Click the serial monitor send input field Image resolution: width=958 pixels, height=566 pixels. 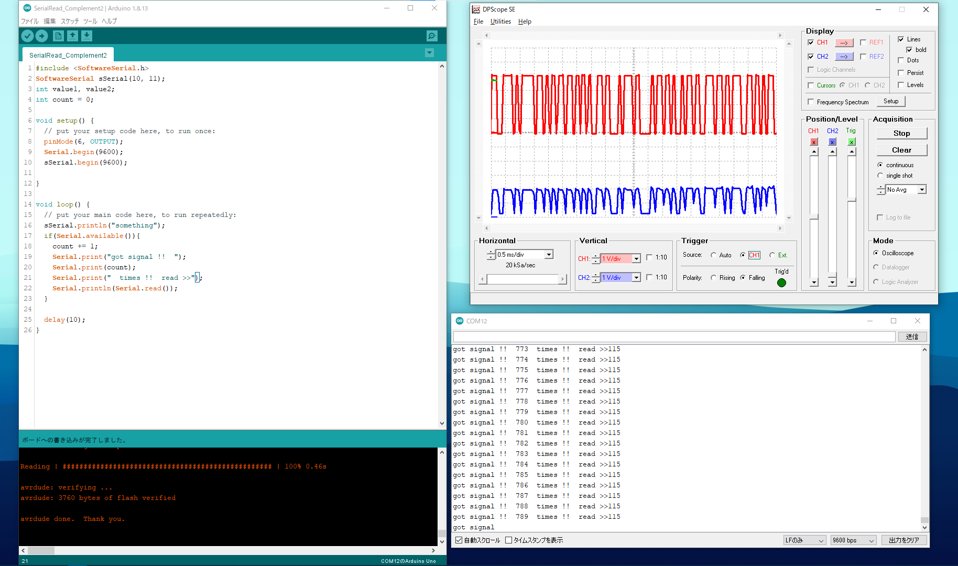pos(674,336)
